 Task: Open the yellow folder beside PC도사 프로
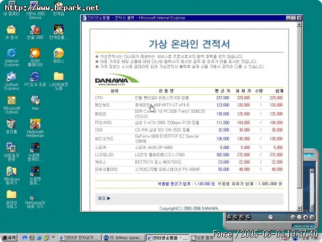59,81
